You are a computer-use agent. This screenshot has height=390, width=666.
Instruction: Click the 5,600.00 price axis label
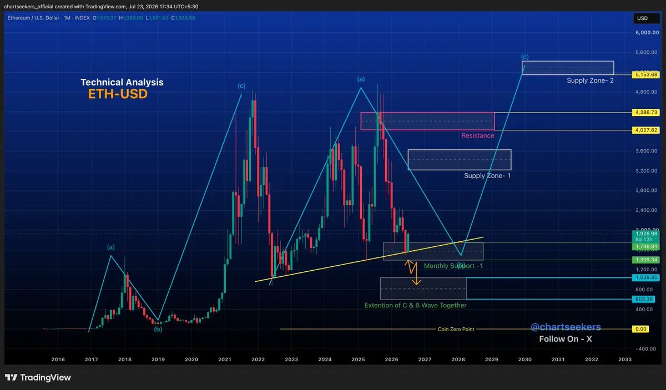[647, 52]
